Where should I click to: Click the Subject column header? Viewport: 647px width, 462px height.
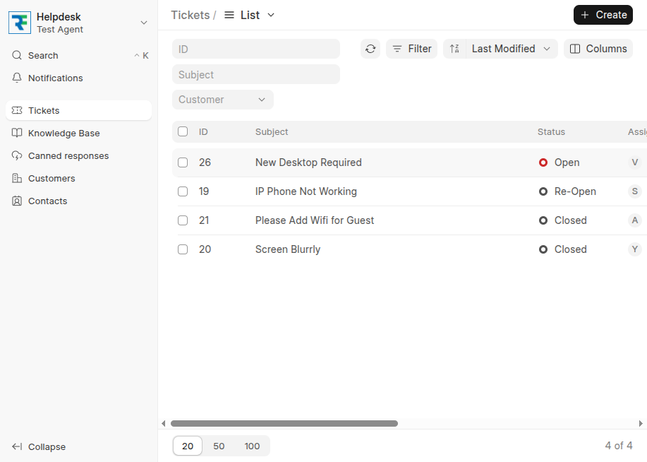(x=272, y=132)
